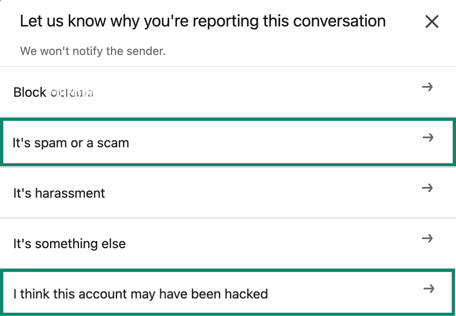Select the It's harassment reporting reason
Viewport: 456px width, 316px height.
pyautogui.click(x=166, y=193)
